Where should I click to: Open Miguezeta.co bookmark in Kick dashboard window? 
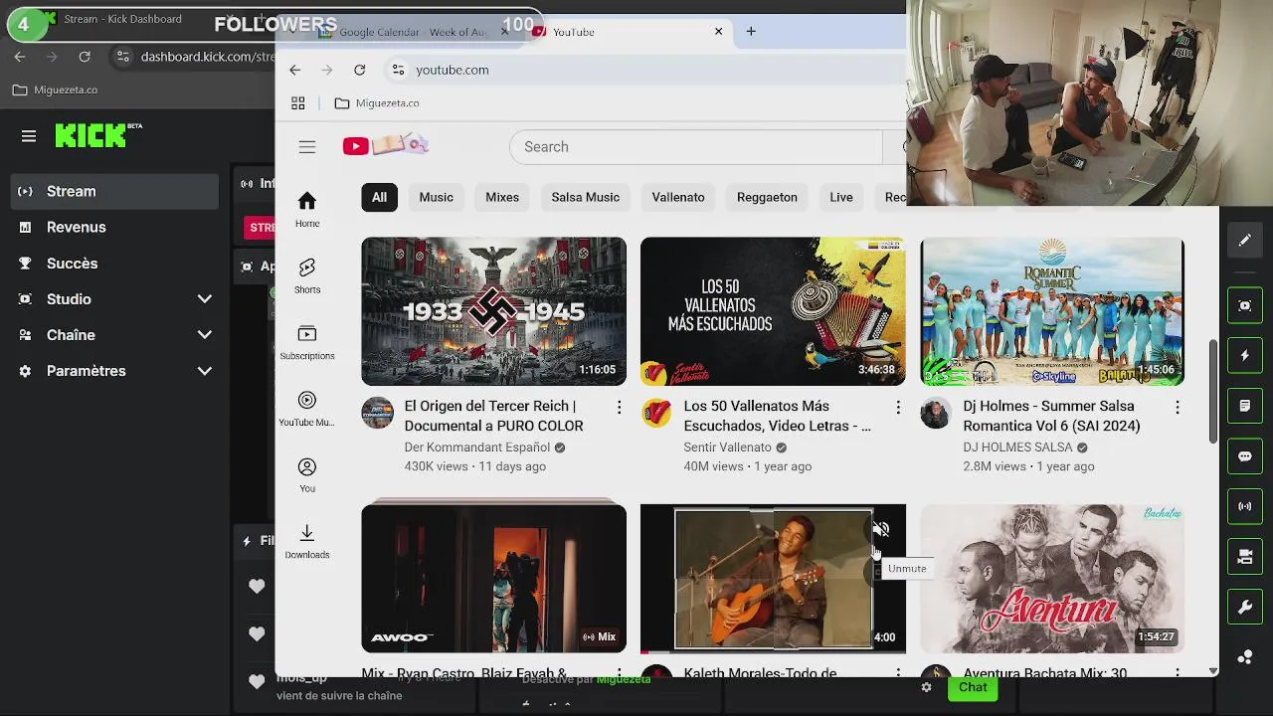tap(56, 89)
